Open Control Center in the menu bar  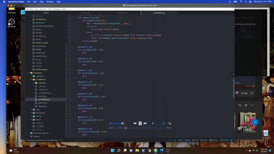[250, 2]
